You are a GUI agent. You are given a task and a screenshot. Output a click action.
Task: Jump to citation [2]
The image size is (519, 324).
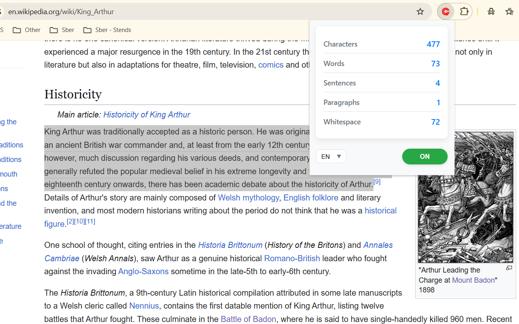pos(71,221)
